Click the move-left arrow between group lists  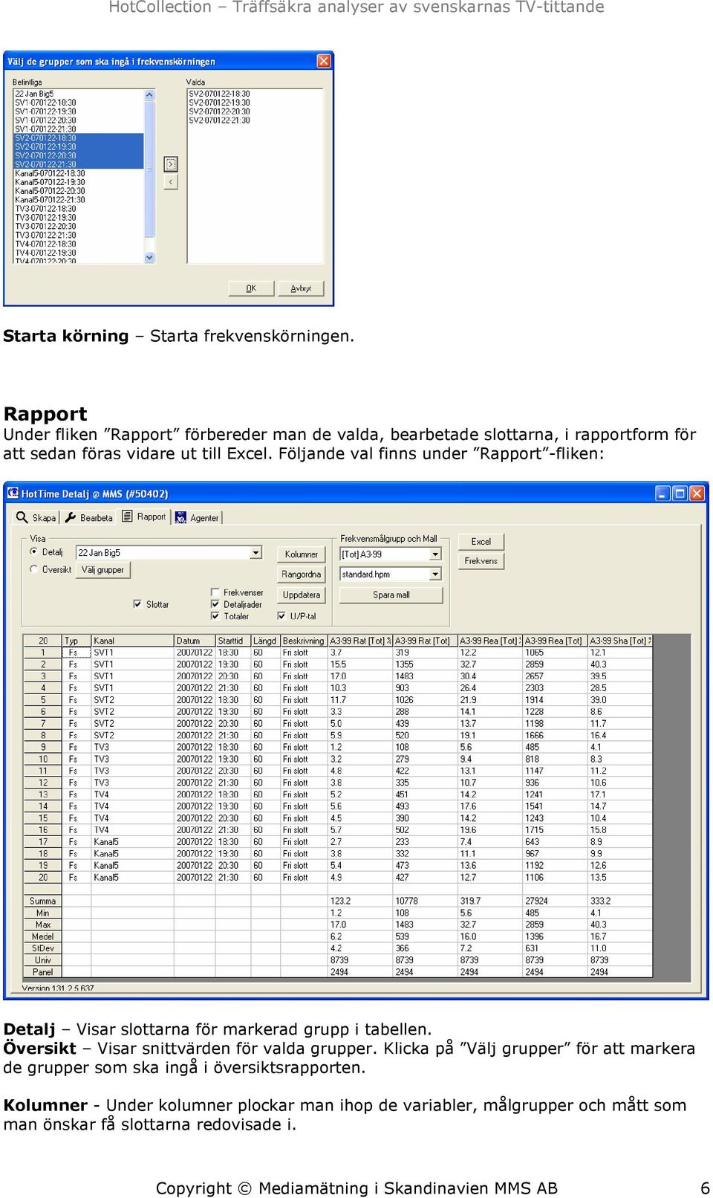(x=171, y=182)
